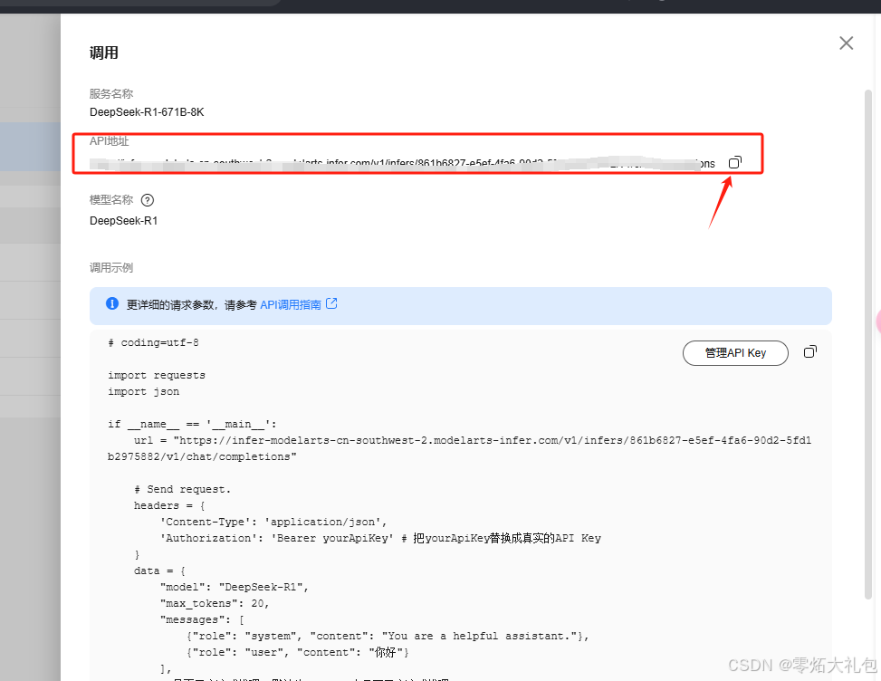Image resolution: width=881 pixels, height=681 pixels.
Task: Click the '"model": "DeepSeek-R1"' line
Action: coord(235,587)
